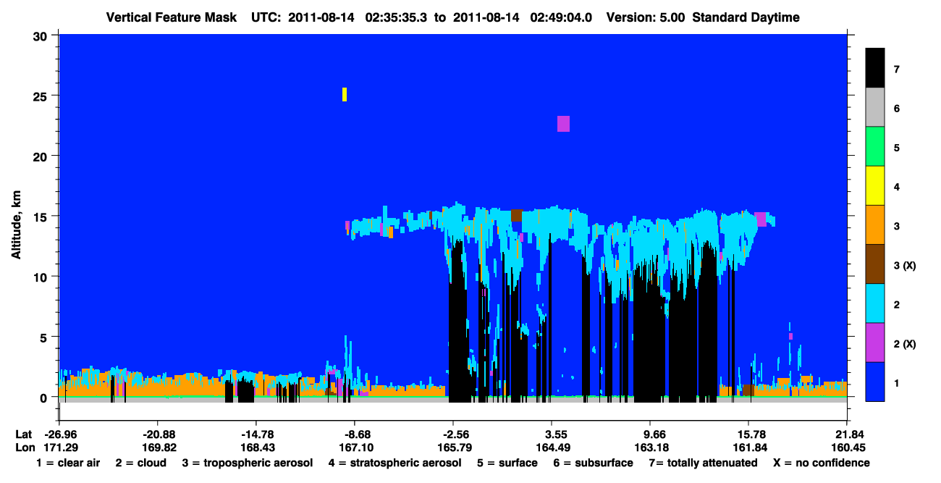Click the color bar label "6"
941x483 pixels.
[x=897, y=109]
